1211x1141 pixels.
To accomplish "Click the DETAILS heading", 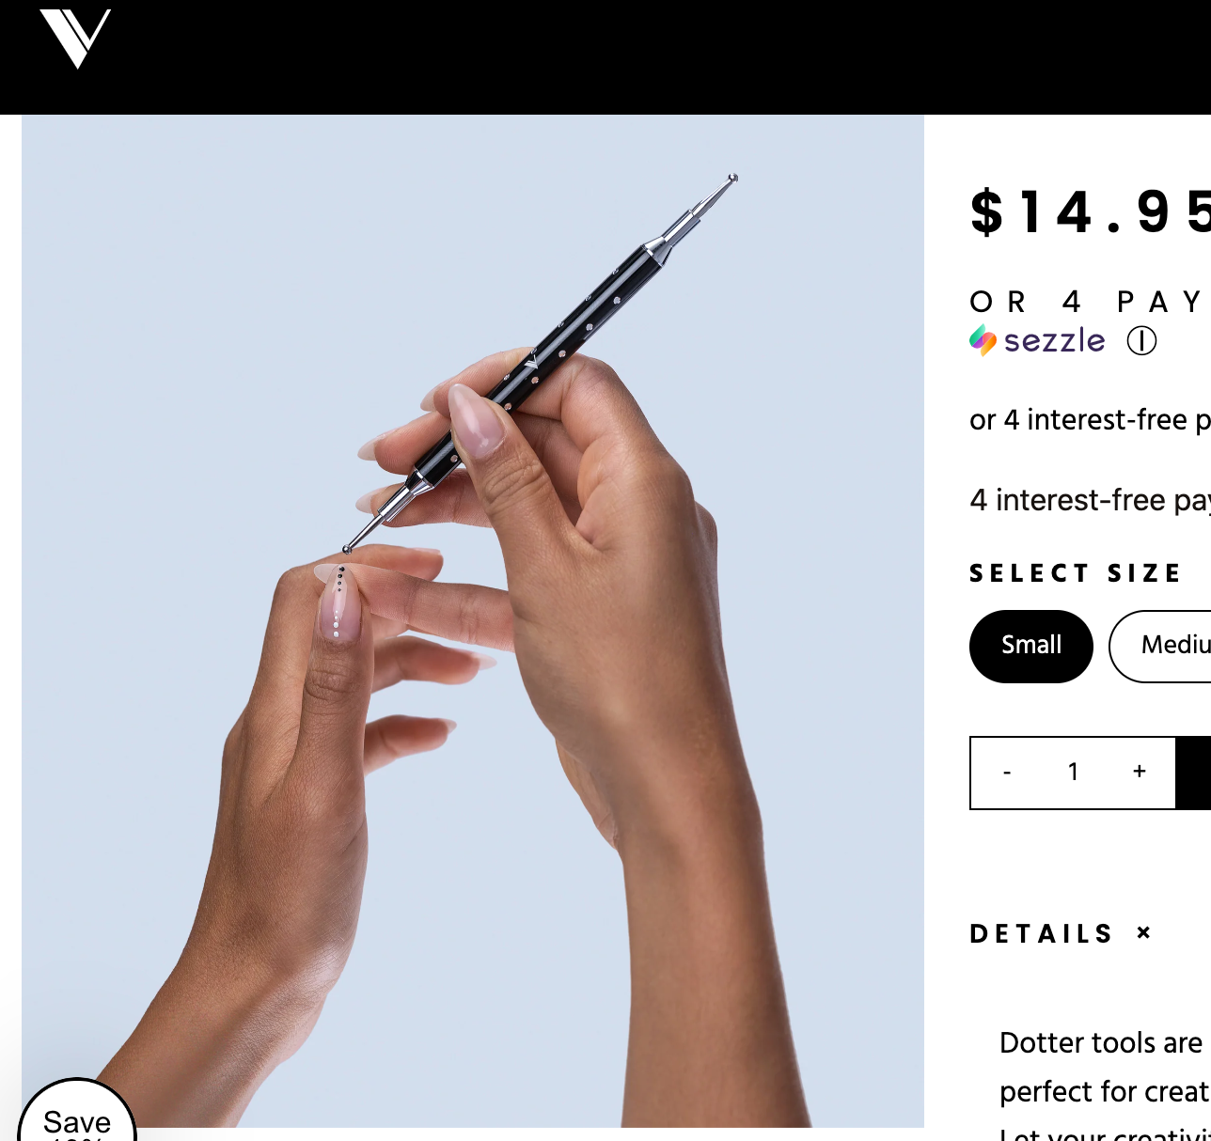I will (x=1042, y=933).
